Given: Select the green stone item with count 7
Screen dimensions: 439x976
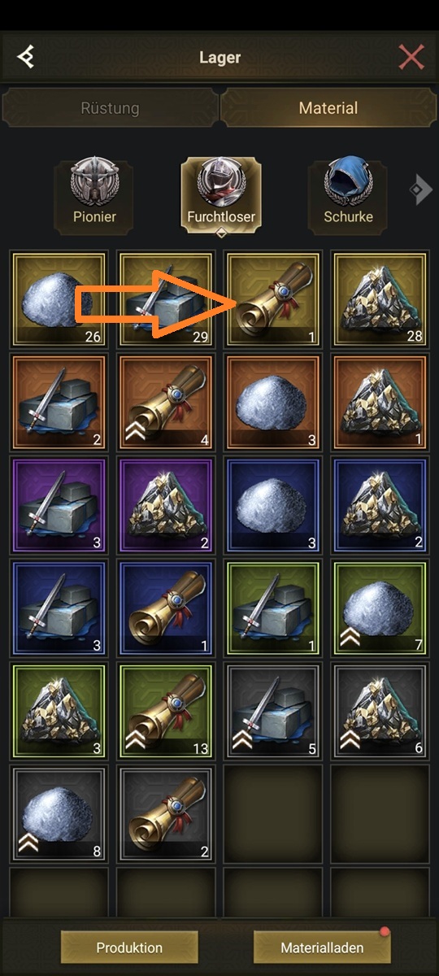Looking at the screenshot, I should tap(380, 607).
